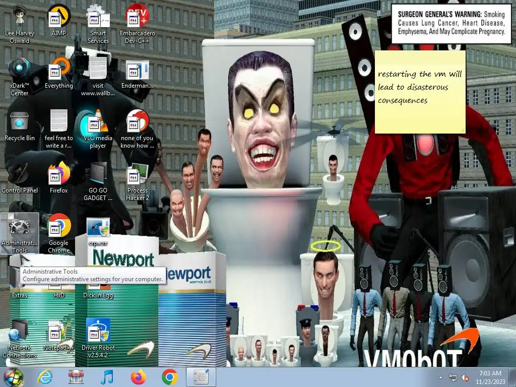Launch Internet Explorer from the taskbar
The height and width of the screenshot is (387, 516).
[45, 377]
